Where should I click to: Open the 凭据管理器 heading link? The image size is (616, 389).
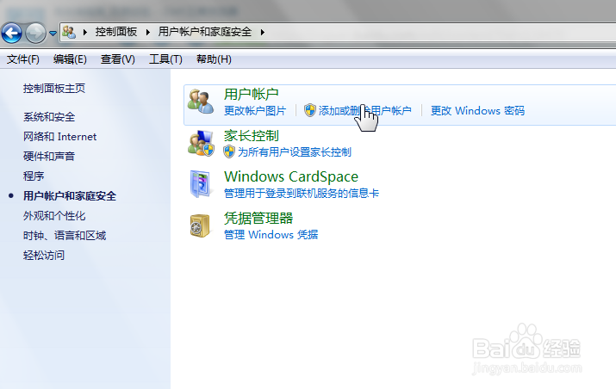(x=258, y=219)
